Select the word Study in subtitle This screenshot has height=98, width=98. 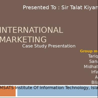(41, 46)
